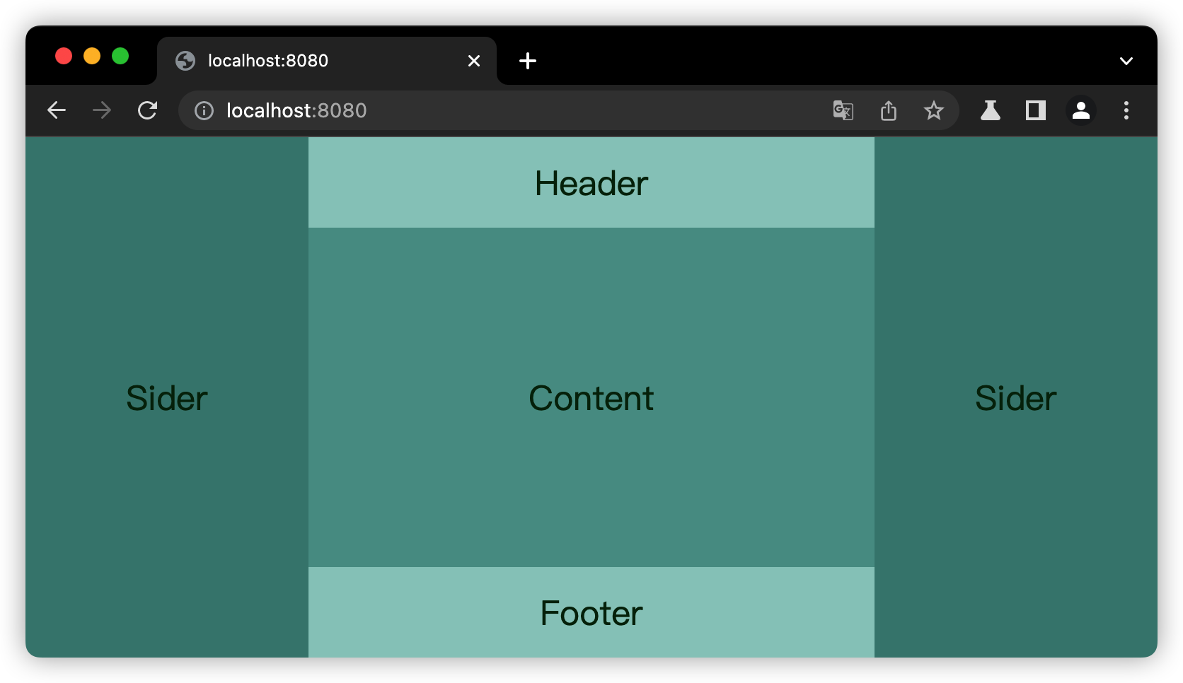This screenshot has width=1183, height=683.
Task: Open Chrome Labs flask icon
Action: [x=990, y=110]
